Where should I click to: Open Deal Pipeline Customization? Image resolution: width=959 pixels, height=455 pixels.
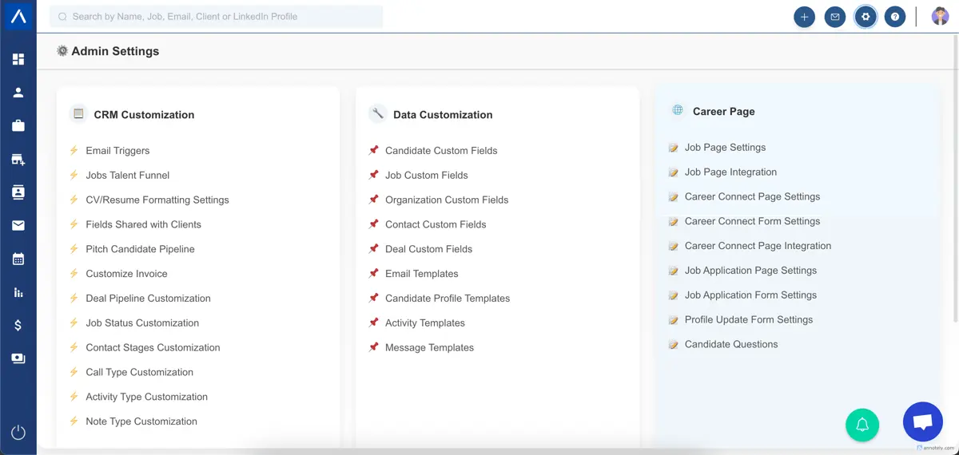pos(149,299)
